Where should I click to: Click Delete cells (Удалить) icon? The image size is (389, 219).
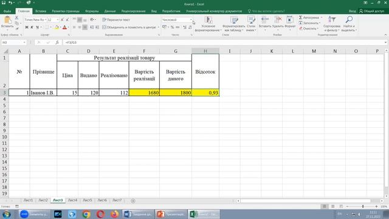coord(278,20)
